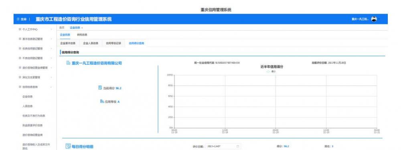The width and height of the screenshot is (401, 150).
Task: Click the 统一社会信用代码 number
Action: click(x=227, y=63)
